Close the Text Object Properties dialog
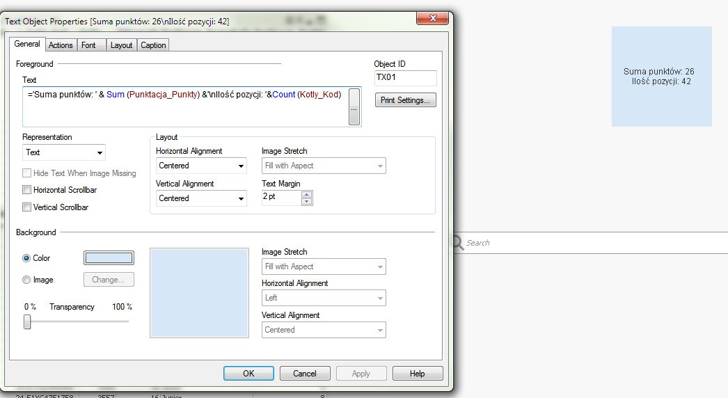 coord(433,18)
